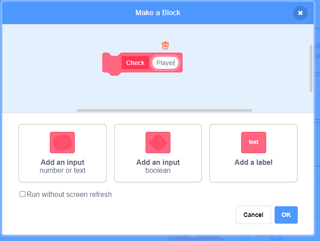Click the vertical scrollbar beside block preview
Viewport: 320px width, 241px height.
click(311, 69)
